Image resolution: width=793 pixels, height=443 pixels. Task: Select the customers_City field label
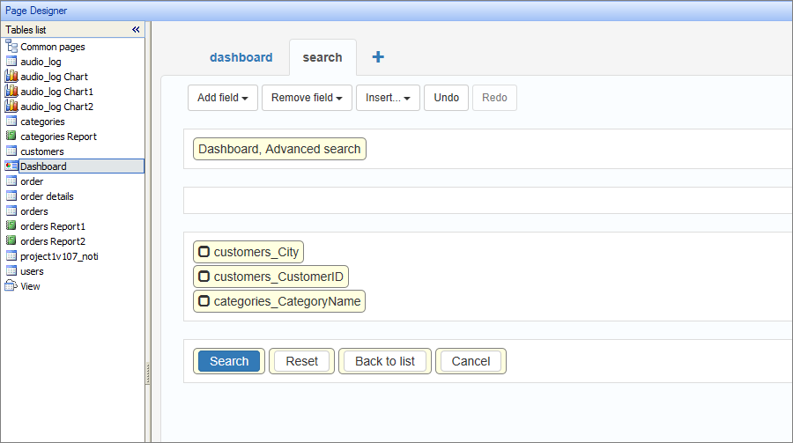pos(256,252)
